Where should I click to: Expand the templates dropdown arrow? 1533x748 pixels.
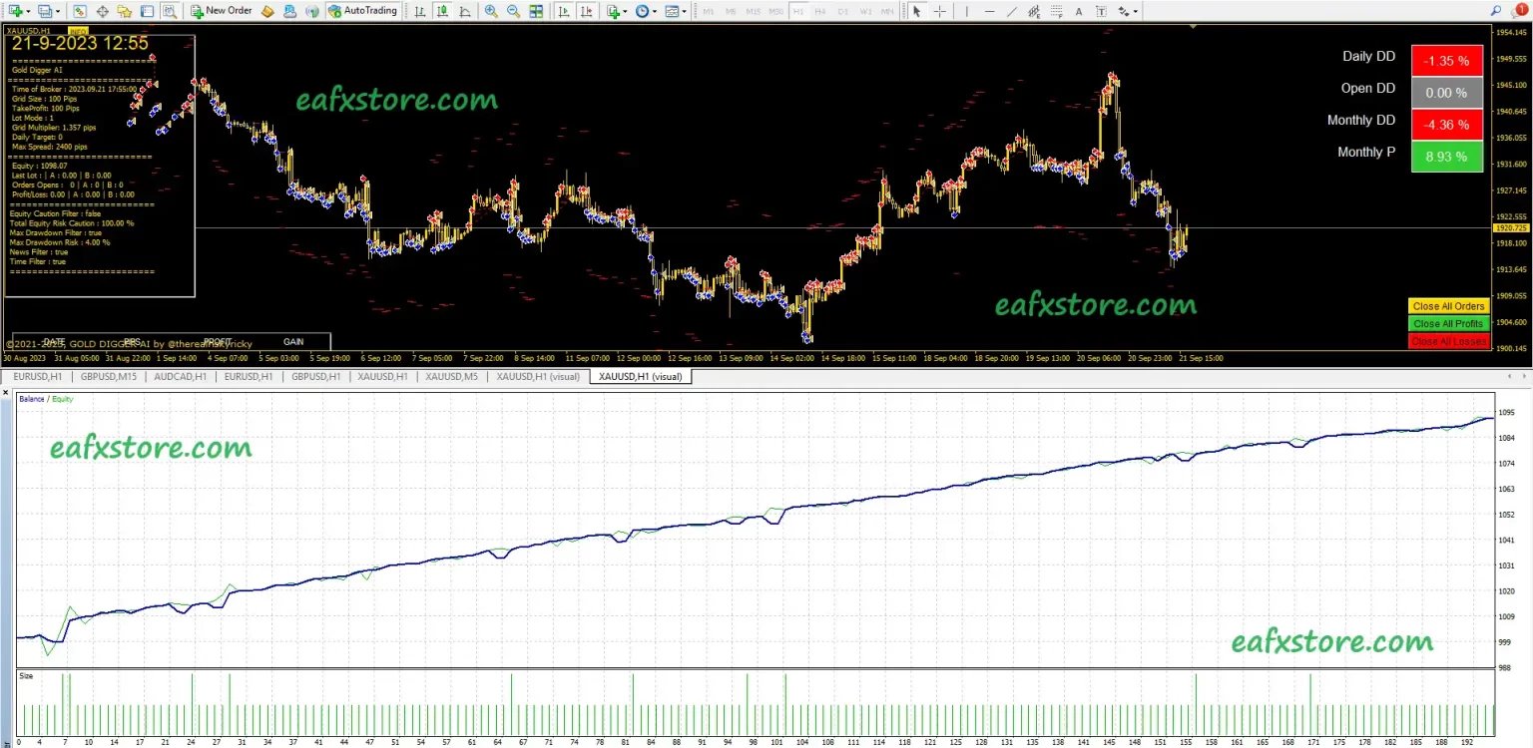[684, 11]
